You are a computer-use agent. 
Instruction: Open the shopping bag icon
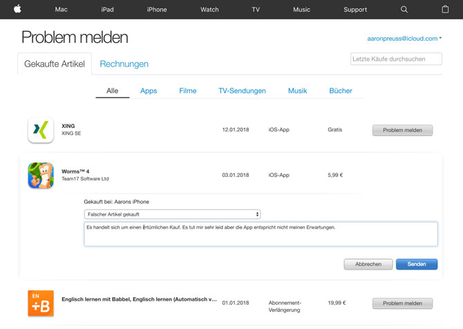(445, 10)
